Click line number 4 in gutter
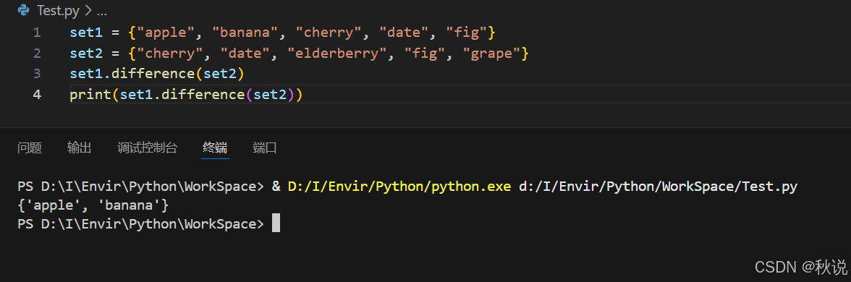 click(37, 94)
